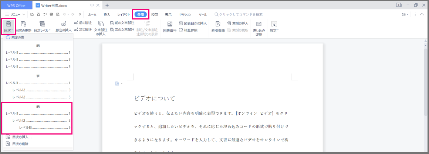Go to 次の脚注
The height and width of the screenshot is (154, 429).
[83, 30]
